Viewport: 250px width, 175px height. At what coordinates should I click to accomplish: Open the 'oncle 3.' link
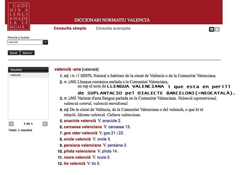tap(104, 139)
